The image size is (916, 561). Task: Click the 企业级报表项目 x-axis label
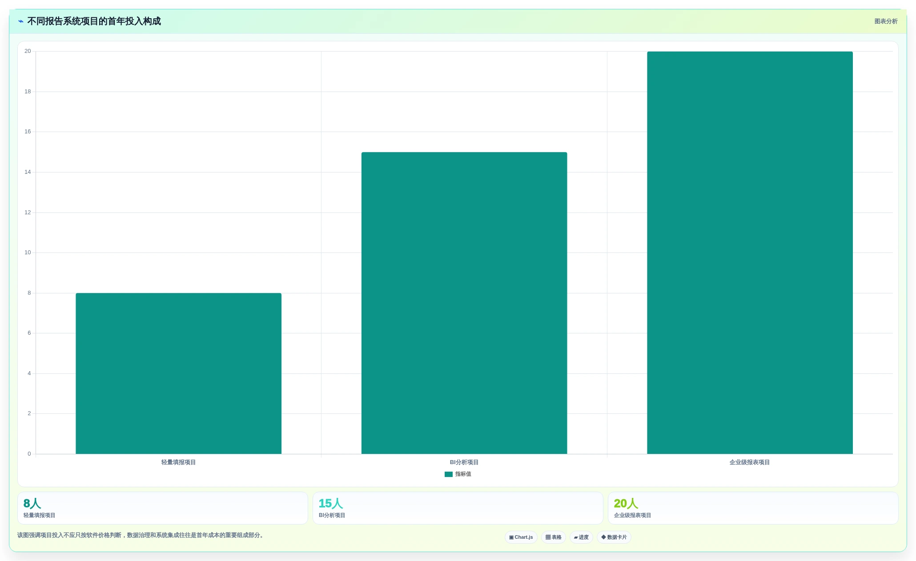(x=750, y=462)
